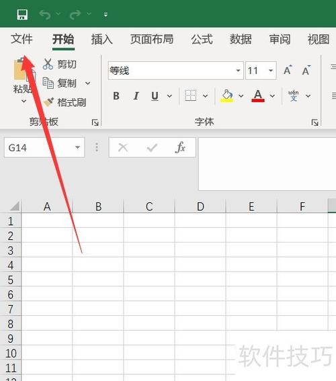Screen dimensions: 336x381
Task: Click the Select All corner triangle
Action: 15,206
